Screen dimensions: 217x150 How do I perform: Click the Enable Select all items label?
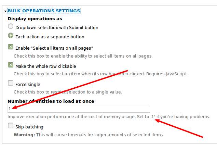54,48
